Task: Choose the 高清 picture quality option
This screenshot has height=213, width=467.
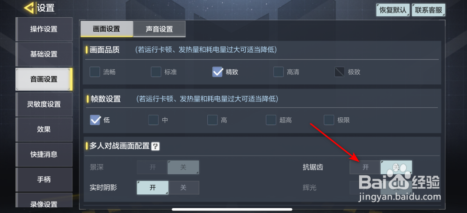Action: tap(278, 72)
